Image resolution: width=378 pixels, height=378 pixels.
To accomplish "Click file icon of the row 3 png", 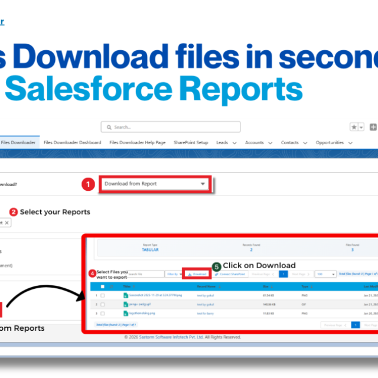I will pos(126,314).
